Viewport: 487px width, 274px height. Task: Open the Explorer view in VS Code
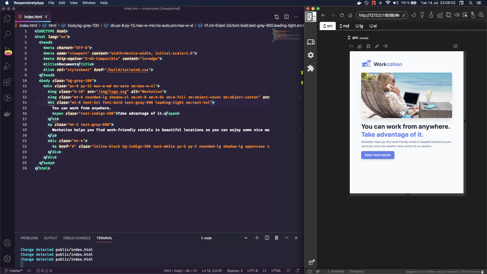(x=7, y=19)
